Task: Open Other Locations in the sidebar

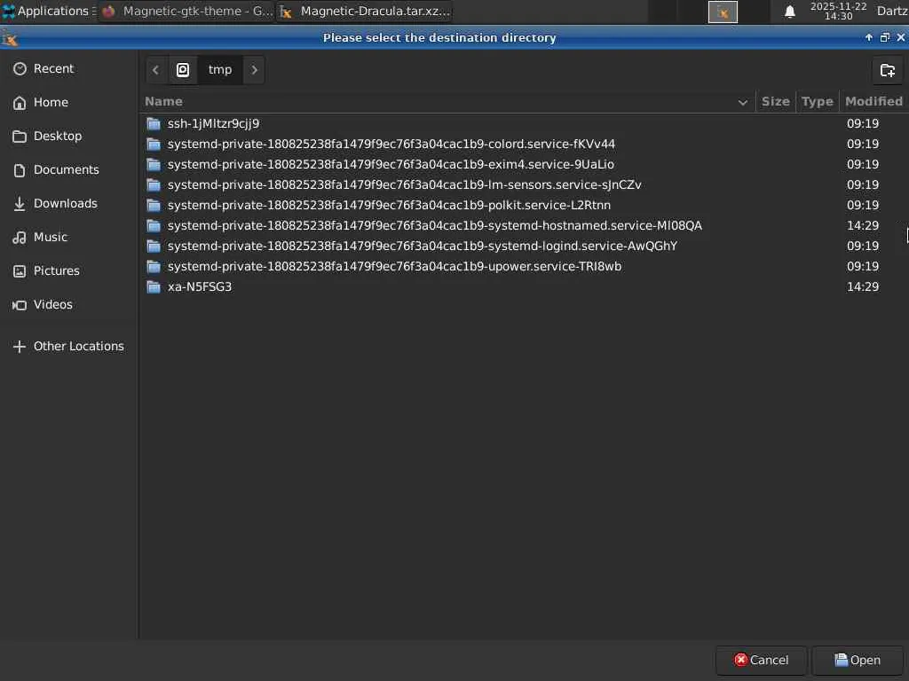Action: (78, 346)
